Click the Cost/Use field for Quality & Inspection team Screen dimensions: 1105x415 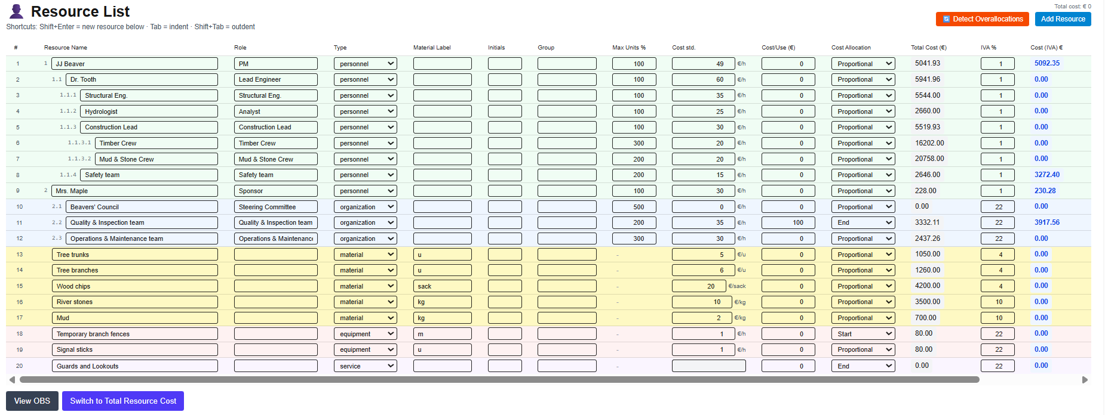[x=788, y=222]
